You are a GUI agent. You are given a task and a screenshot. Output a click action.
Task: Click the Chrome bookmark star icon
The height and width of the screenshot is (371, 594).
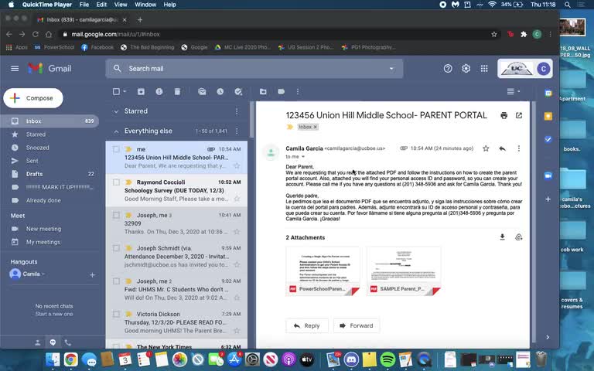(494, 34)
